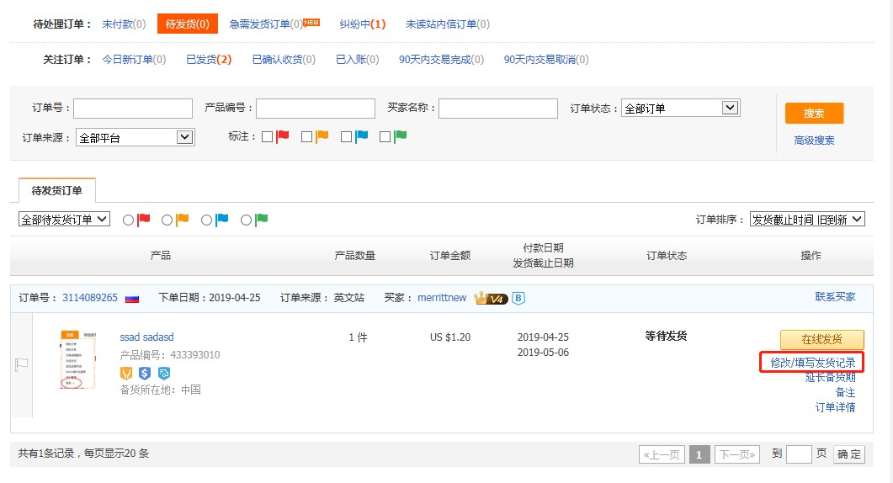Check the red flag 标注 checkbox
893x483 pixels.
pos(267,137)
